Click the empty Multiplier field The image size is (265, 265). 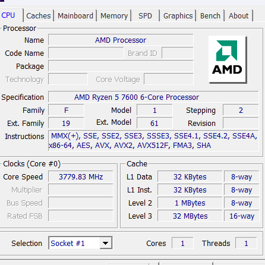click(81, 190)
